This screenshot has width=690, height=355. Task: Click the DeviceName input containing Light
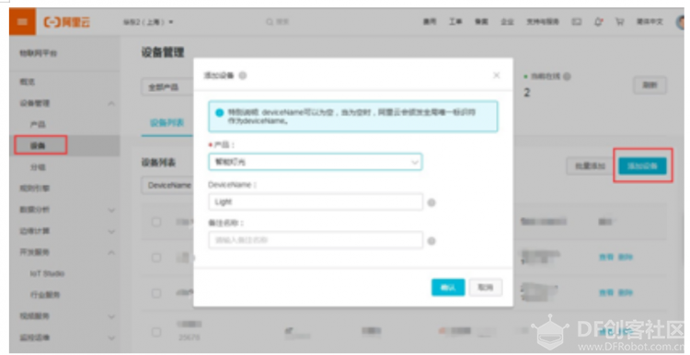(x=316, y=202)
